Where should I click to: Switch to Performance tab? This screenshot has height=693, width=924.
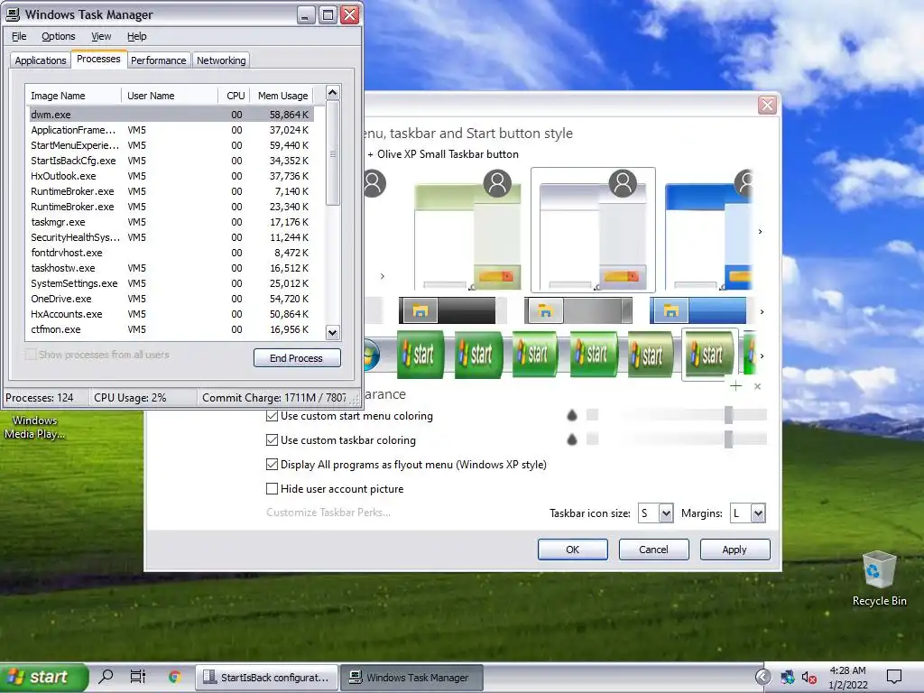159,60
